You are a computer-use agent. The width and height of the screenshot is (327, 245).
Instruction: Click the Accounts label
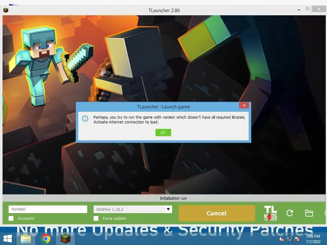[x=26, y=218]
